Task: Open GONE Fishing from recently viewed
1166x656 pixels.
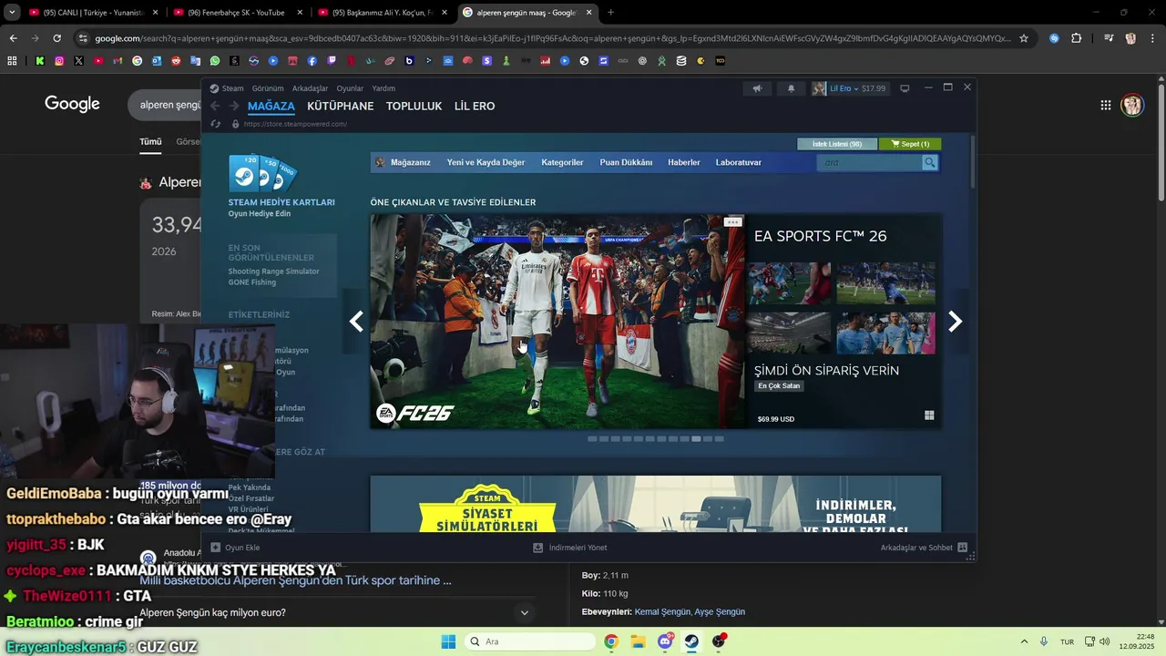Action: click(251, 282)
